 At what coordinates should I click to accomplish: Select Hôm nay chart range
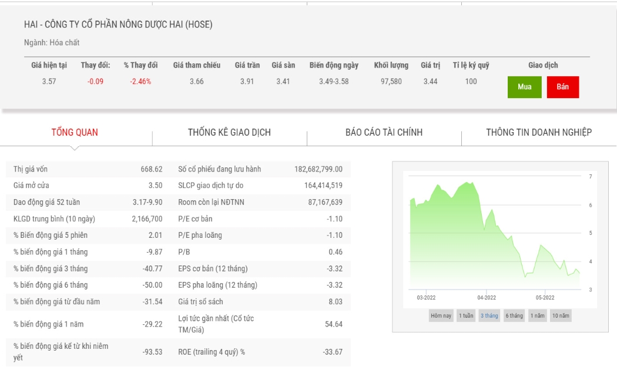441,315
